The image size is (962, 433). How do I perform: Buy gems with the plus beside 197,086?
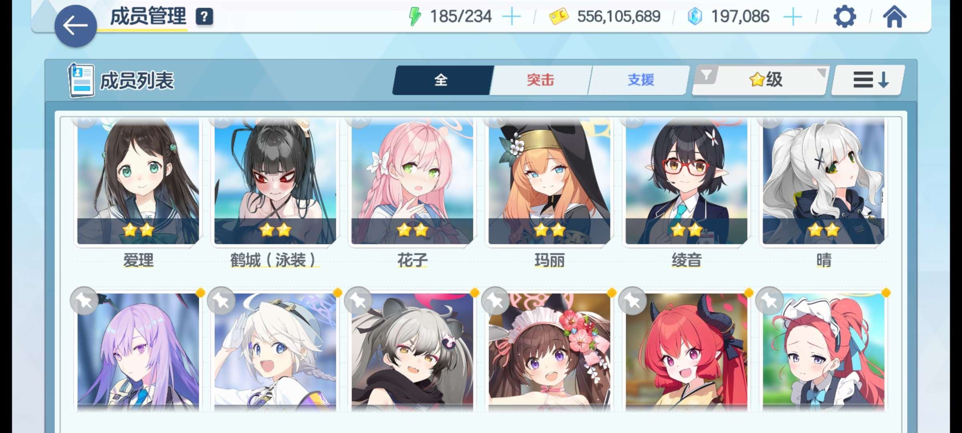(792, 17)
